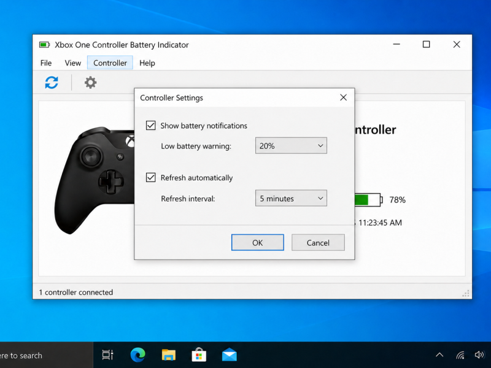Image resolution: width=491 pixels, height=368 pixels.
Task: Click the green battery app icon in title bar
Action: point(44,45)
